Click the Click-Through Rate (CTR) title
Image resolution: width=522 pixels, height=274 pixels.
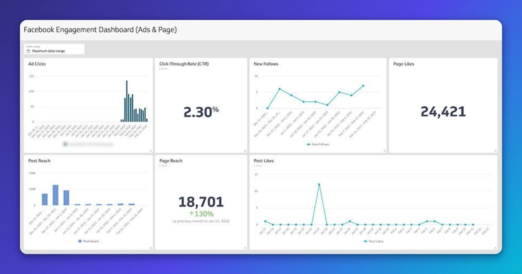tap(184, 64)
